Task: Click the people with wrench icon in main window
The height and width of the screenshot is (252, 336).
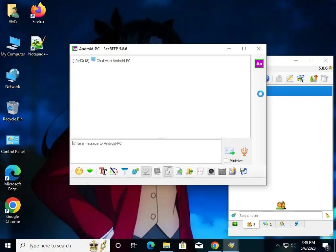Action: coord(301,78)
